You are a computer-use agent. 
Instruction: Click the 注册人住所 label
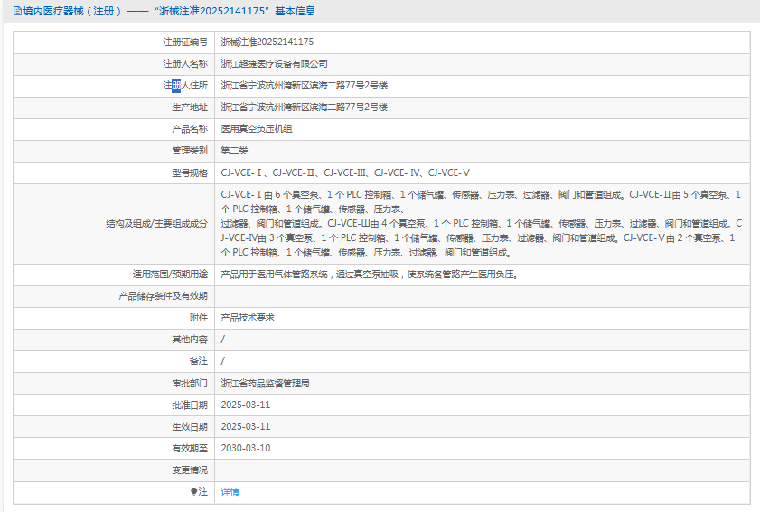[x=185, y=86]
